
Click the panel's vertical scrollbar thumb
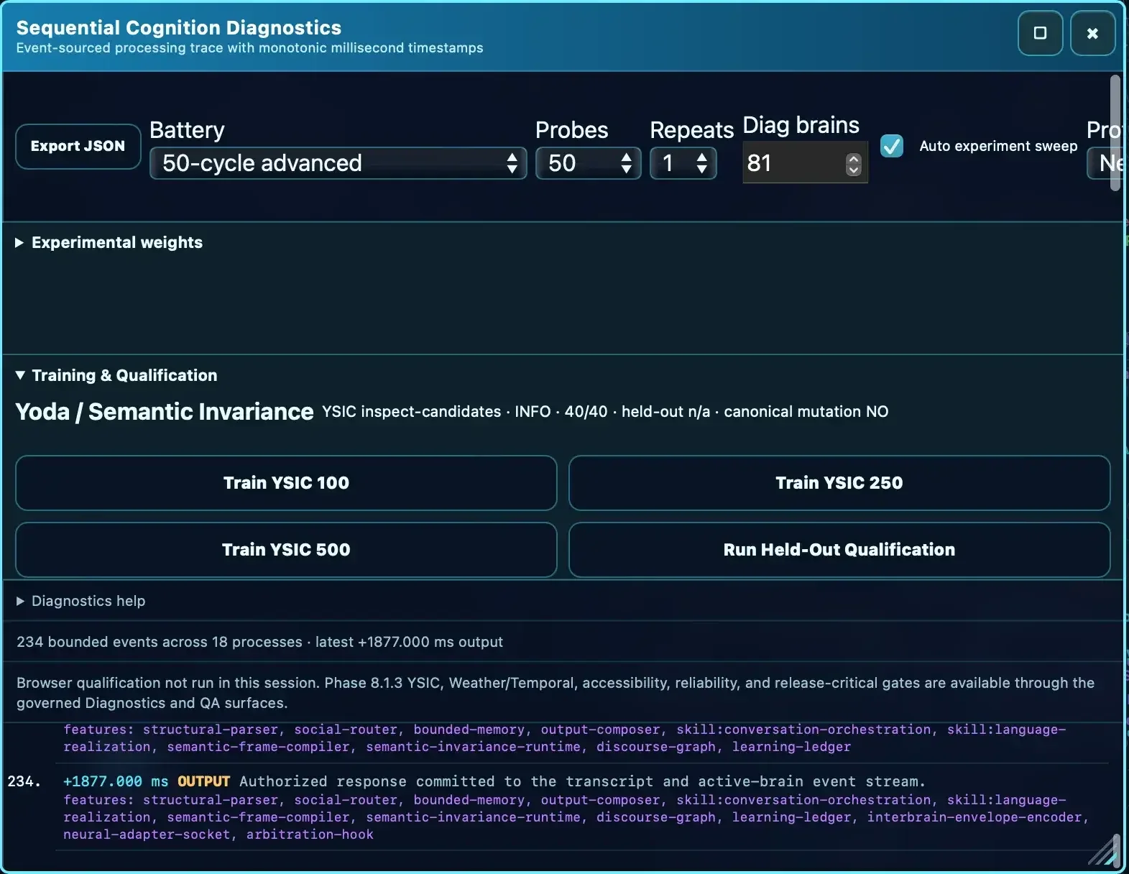(x=1115, y=133)
